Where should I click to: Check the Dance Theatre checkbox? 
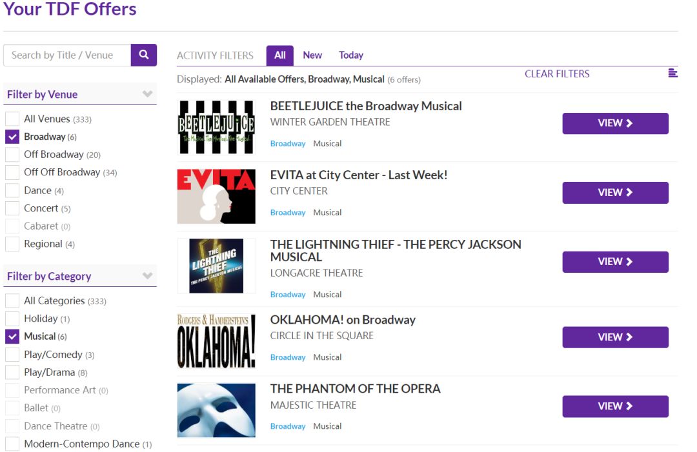(x=12, y=426)
